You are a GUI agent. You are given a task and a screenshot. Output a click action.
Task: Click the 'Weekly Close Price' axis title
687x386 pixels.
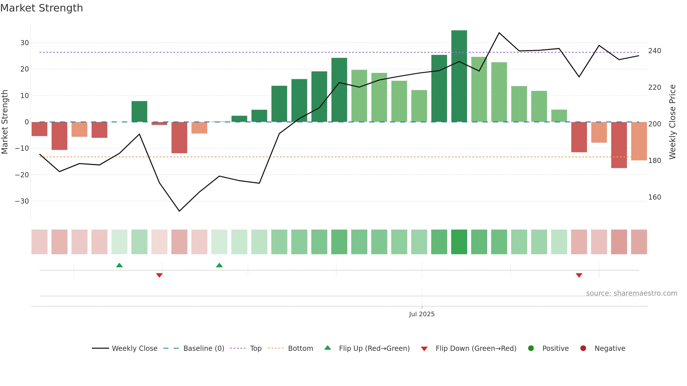coord(672,122)
